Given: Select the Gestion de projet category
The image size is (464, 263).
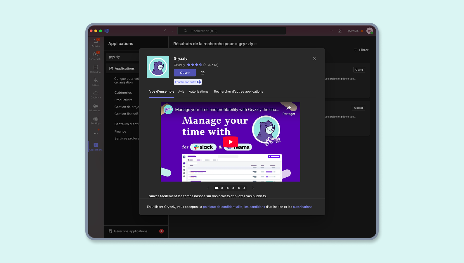Looking at the screenshot, I should [127, 107].
